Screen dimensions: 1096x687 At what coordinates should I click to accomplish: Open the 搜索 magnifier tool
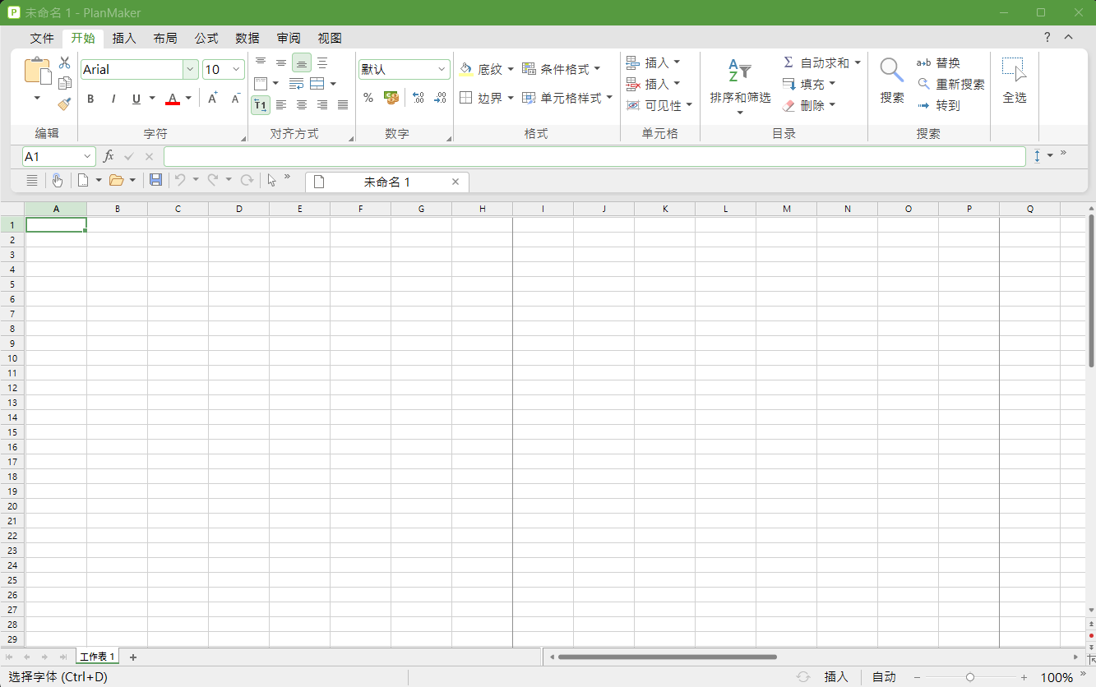[892, 81]
